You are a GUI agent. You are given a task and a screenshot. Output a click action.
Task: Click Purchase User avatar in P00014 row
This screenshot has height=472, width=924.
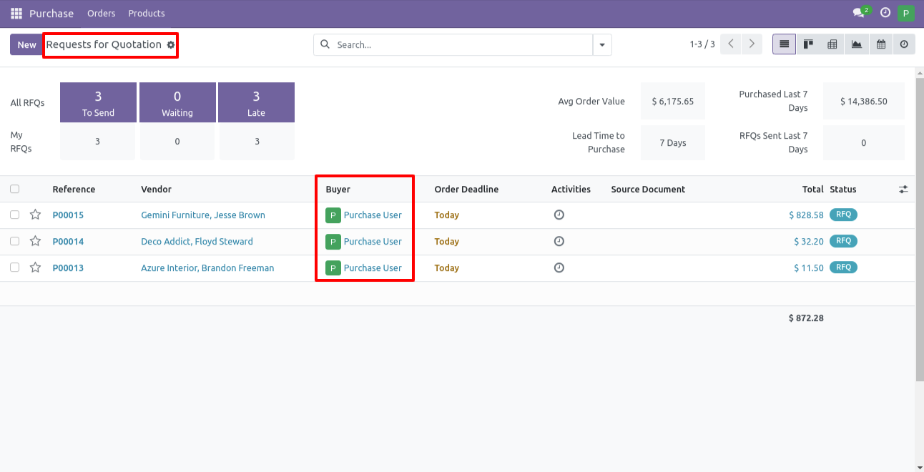[x=333, y=242]
